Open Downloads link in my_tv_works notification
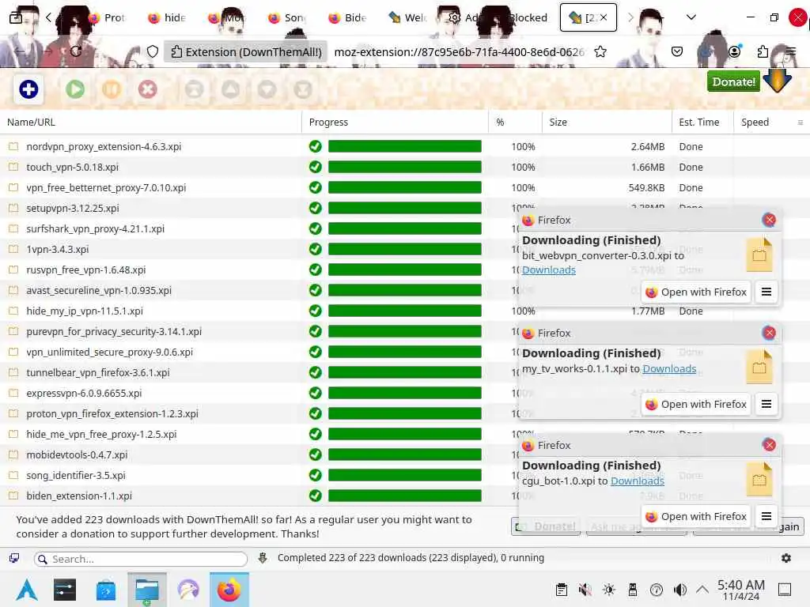The width and height of the screenshot is (810, 607). 669,369
